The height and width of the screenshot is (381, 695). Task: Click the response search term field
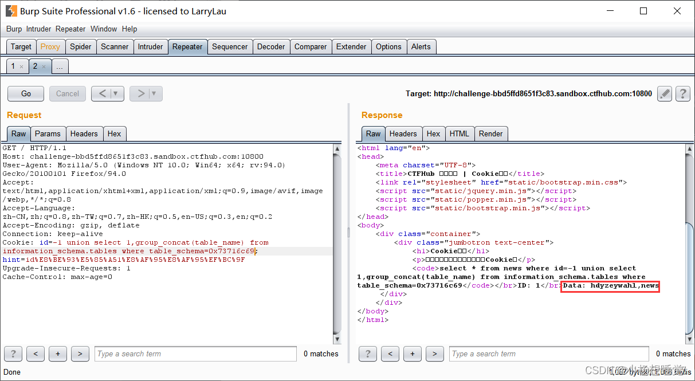click(x=549, y=353)
